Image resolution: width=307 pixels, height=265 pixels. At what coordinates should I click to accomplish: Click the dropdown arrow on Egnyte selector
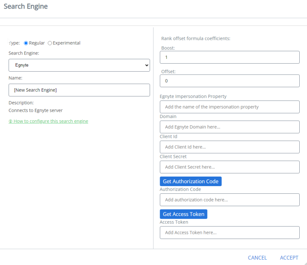pos(147,65)
